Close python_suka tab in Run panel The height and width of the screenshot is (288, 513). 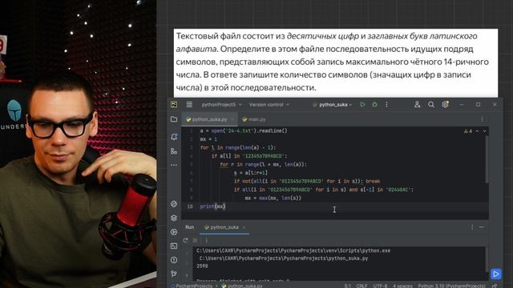244,227
